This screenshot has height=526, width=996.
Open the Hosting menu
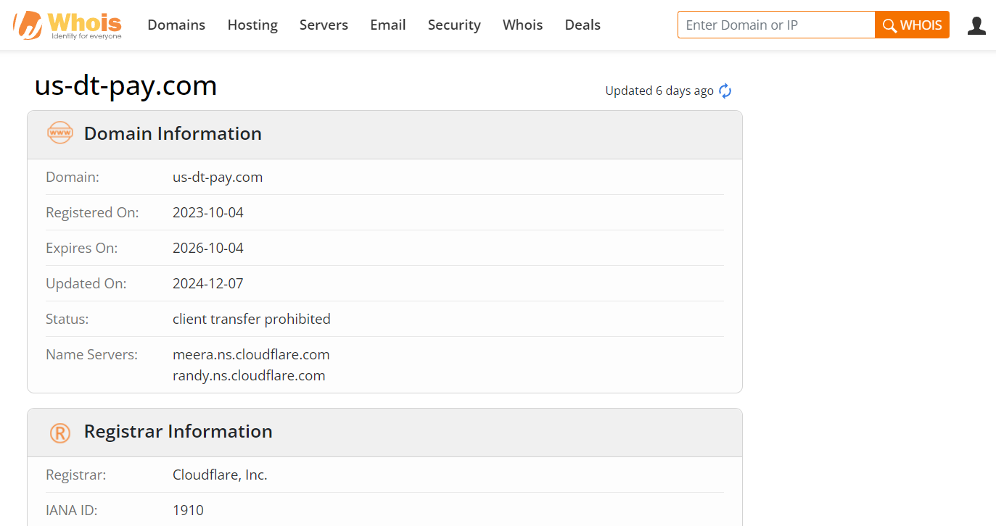click(x=252, y=25)
